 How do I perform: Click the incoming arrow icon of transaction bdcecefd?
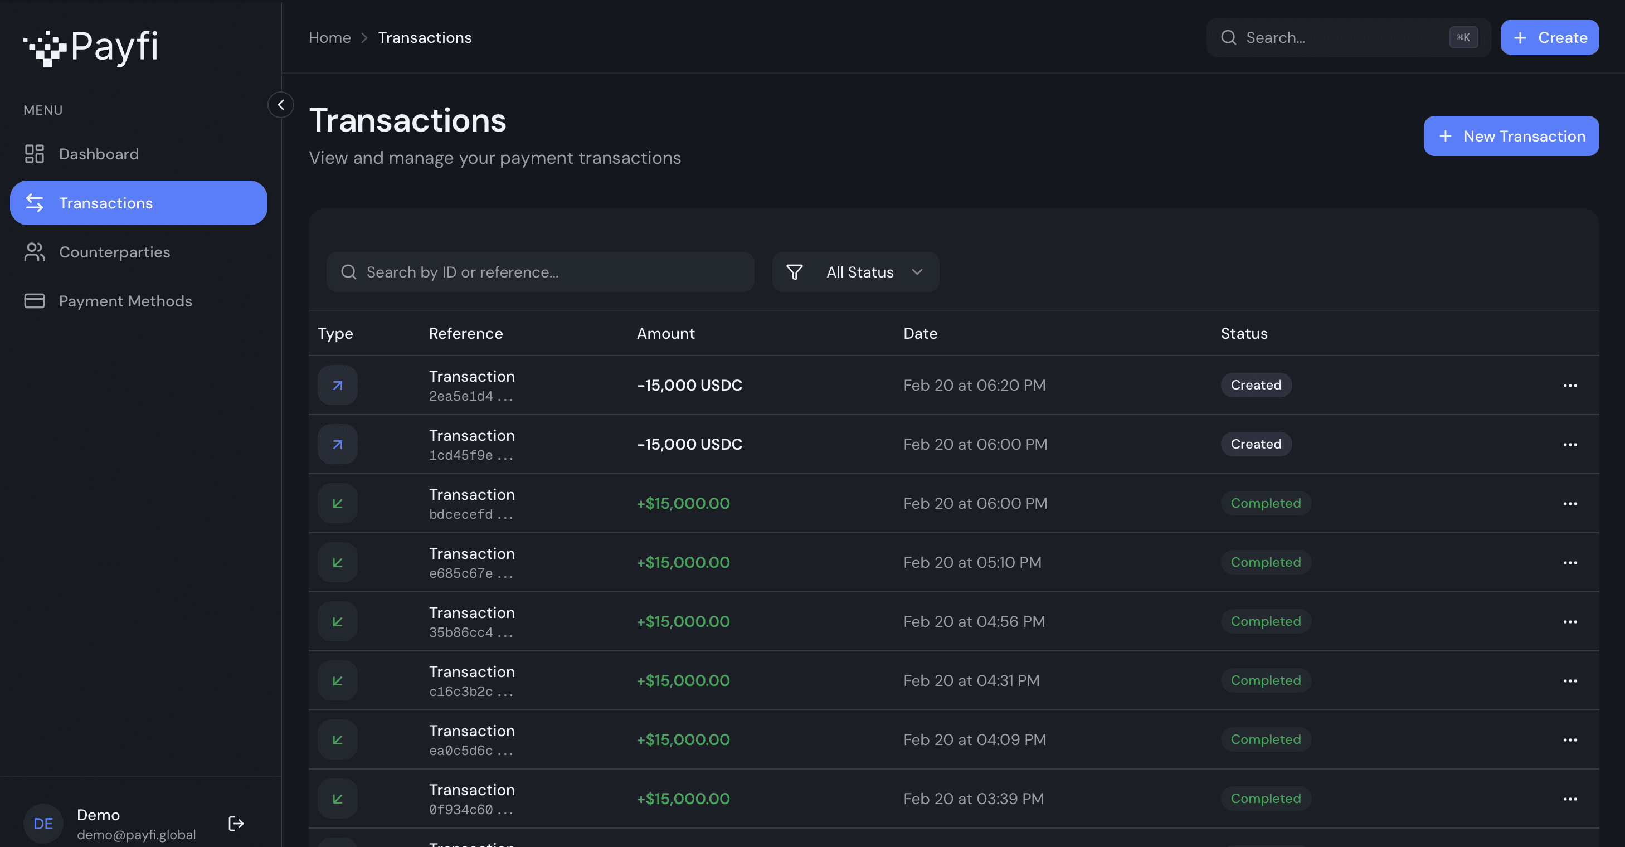pos(338,503)
